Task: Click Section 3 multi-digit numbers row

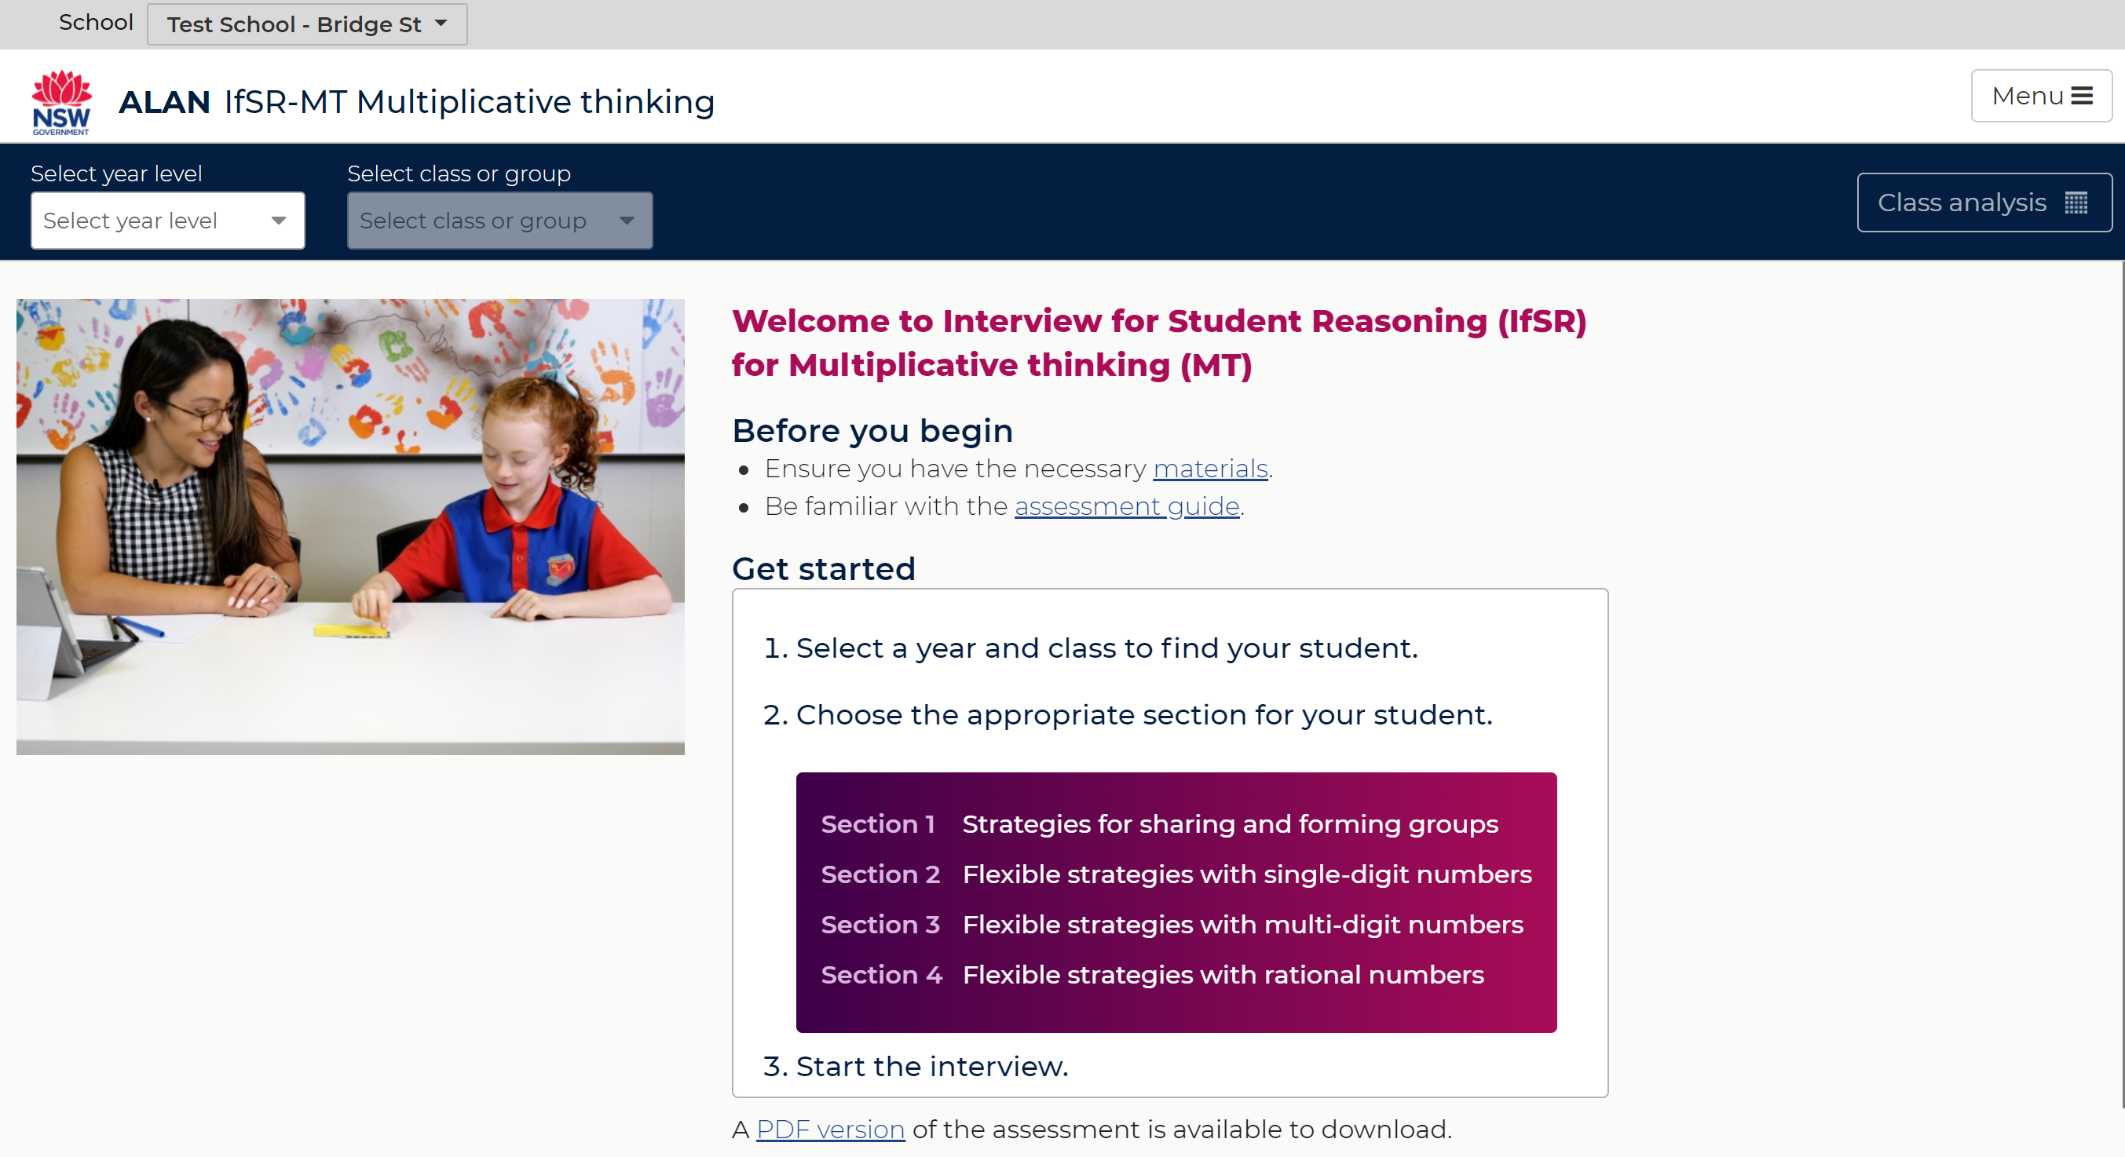Action: (1172, 925)
